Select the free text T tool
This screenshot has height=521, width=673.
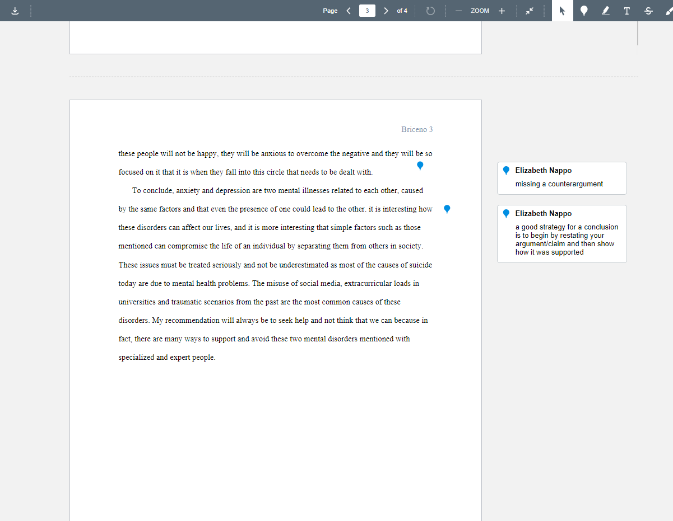[627, 11]
